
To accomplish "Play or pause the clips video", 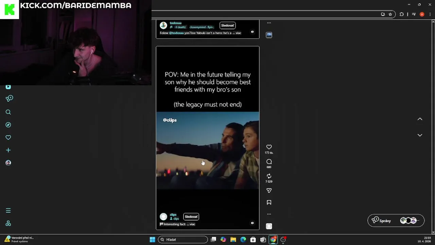I will click(x=208, y=138).
